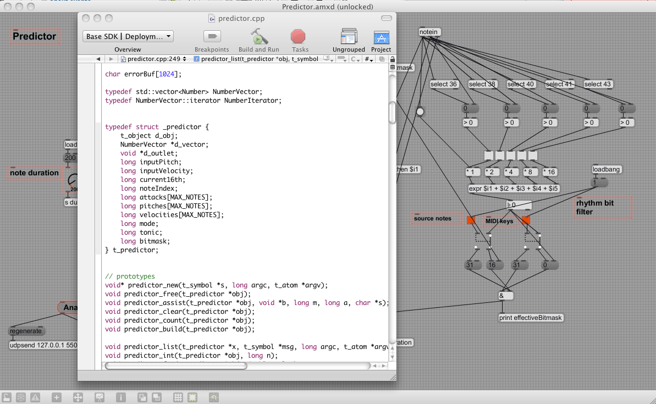
Task: Switch to presentation mode via easel icon
Action: (x=99, y=397)
